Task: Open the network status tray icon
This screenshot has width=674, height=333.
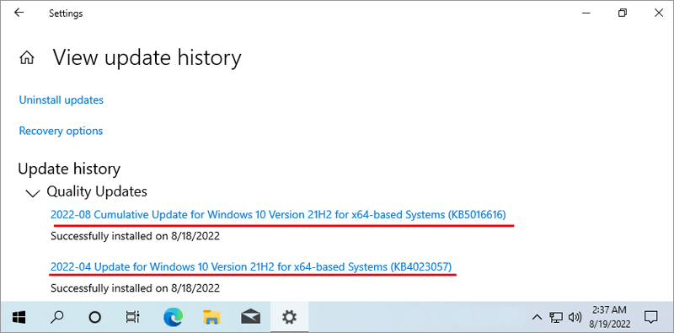Action: click(556, 318)
